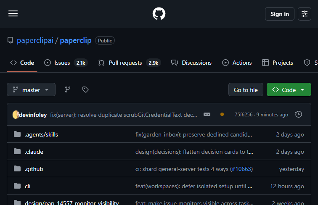
Task: Click the '2 weeks ago' timestamp
Action: pos(288,202)
